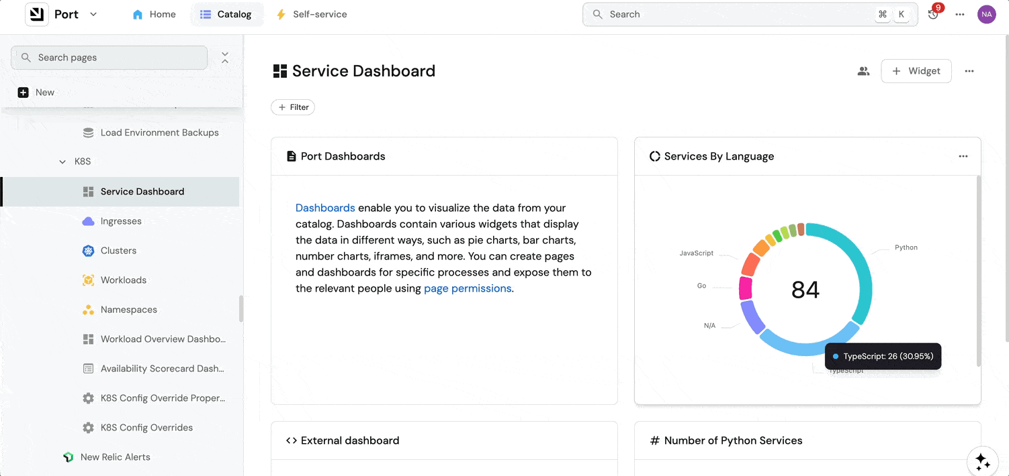Follow the page permissions link
This screenshot has width=1009, height=476.
point(468,288)
